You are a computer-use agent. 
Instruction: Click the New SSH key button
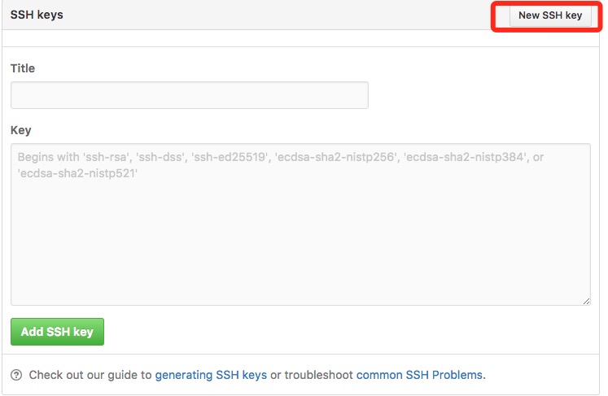pyautogui.click(x=550, y=15)
